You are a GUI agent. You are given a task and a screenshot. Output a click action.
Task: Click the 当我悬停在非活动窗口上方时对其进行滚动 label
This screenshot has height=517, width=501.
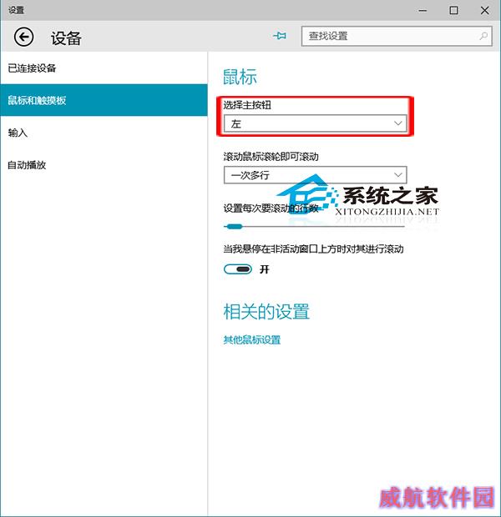(313, 248)
